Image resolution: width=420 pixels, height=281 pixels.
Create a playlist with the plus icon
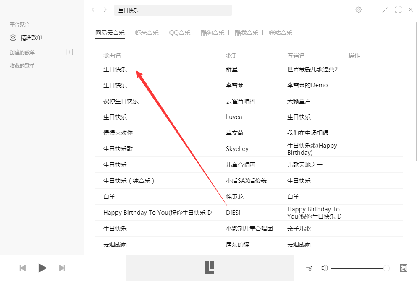click(x=71, y=52)
